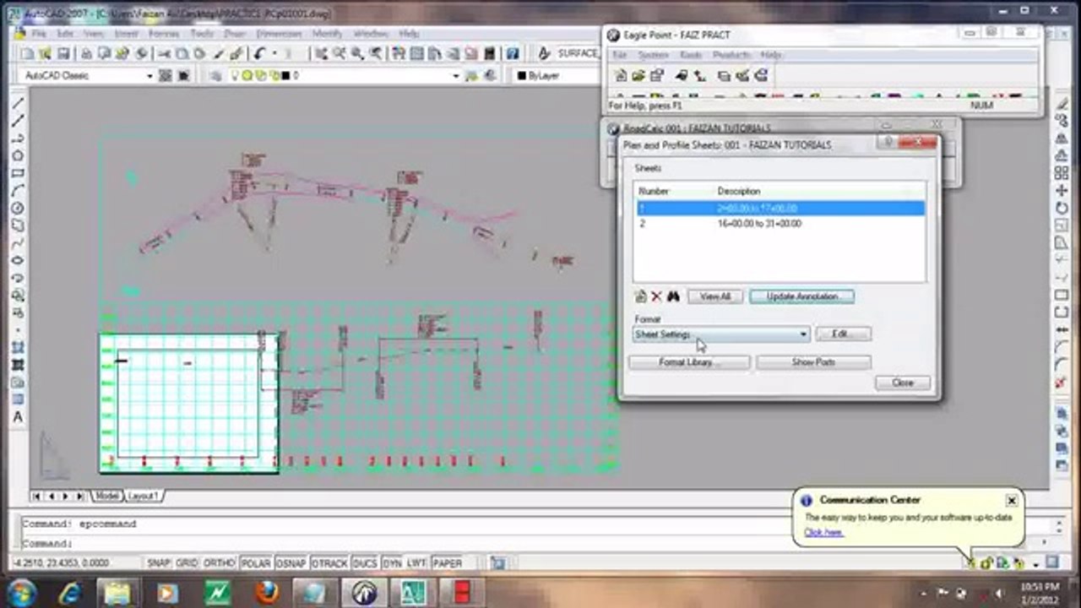The width and height of the screenshot is (1081, 608).
Task: Click the Close button in sheets dialog
Action: click(902, 383)
